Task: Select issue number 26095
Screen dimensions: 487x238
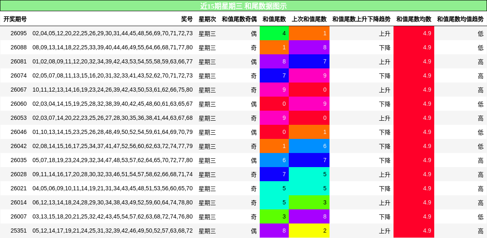Action: tap(19, 34)
